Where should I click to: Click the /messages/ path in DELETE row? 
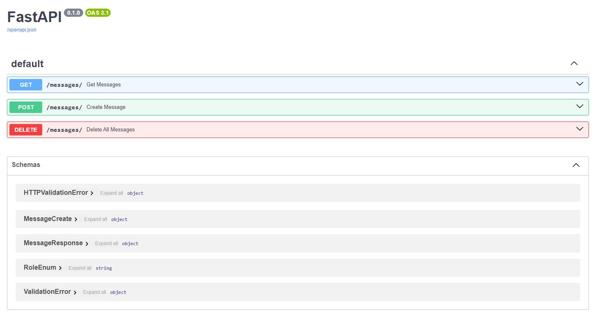[x=64, y=130]
